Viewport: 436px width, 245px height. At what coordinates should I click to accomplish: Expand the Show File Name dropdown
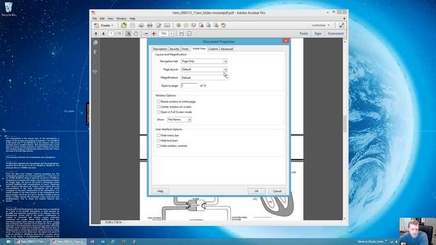click(x=189, y=120)
